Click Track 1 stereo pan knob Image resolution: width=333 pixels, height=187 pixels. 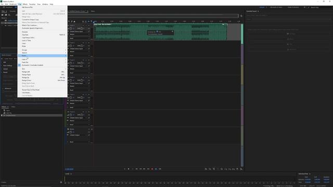82,29
